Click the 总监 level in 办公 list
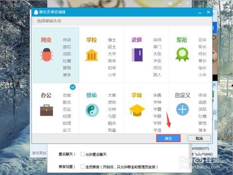The height and width of the screenshot is (175, 233). point(67,109)
